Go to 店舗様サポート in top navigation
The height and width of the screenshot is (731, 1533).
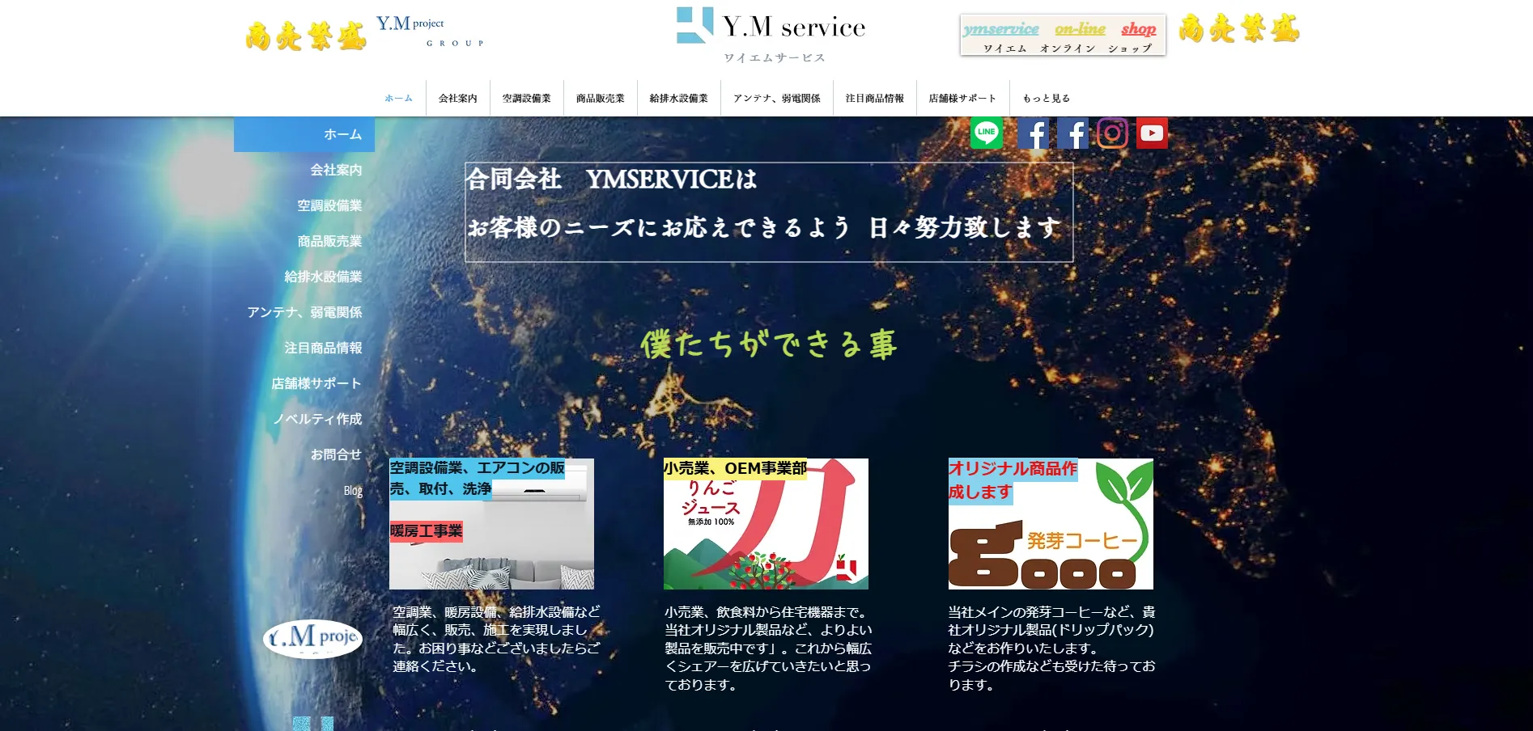point(962,99)
